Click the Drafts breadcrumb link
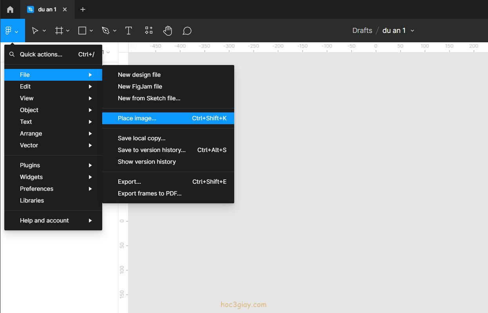Viewport: 488px width, 313px height. (x=362, y=31)
